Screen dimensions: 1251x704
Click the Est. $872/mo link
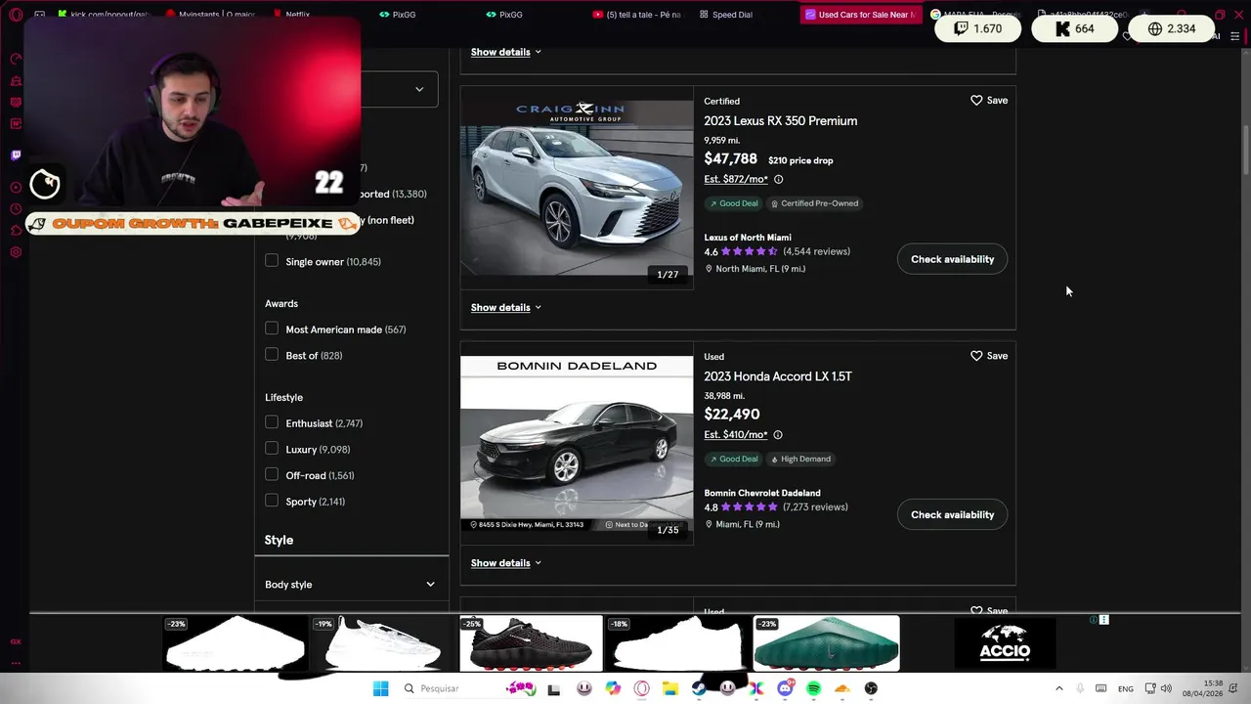[736, 180]
